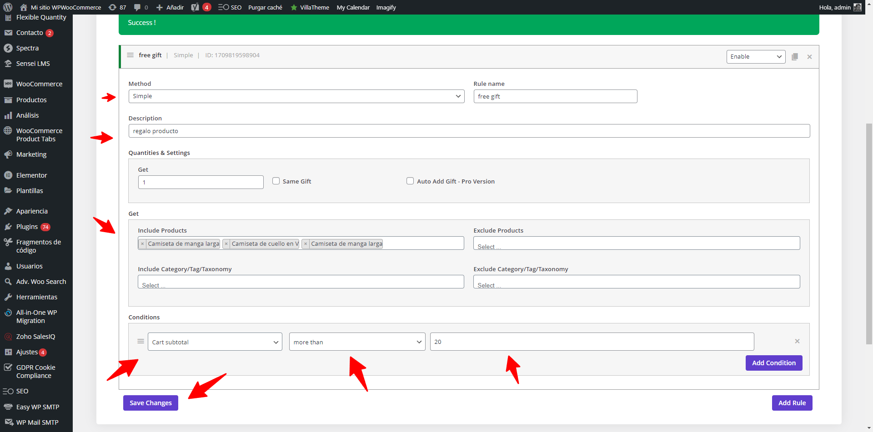Click the Herramientas wrench icon
Screen dimensions: 873x432
point(8,297)
